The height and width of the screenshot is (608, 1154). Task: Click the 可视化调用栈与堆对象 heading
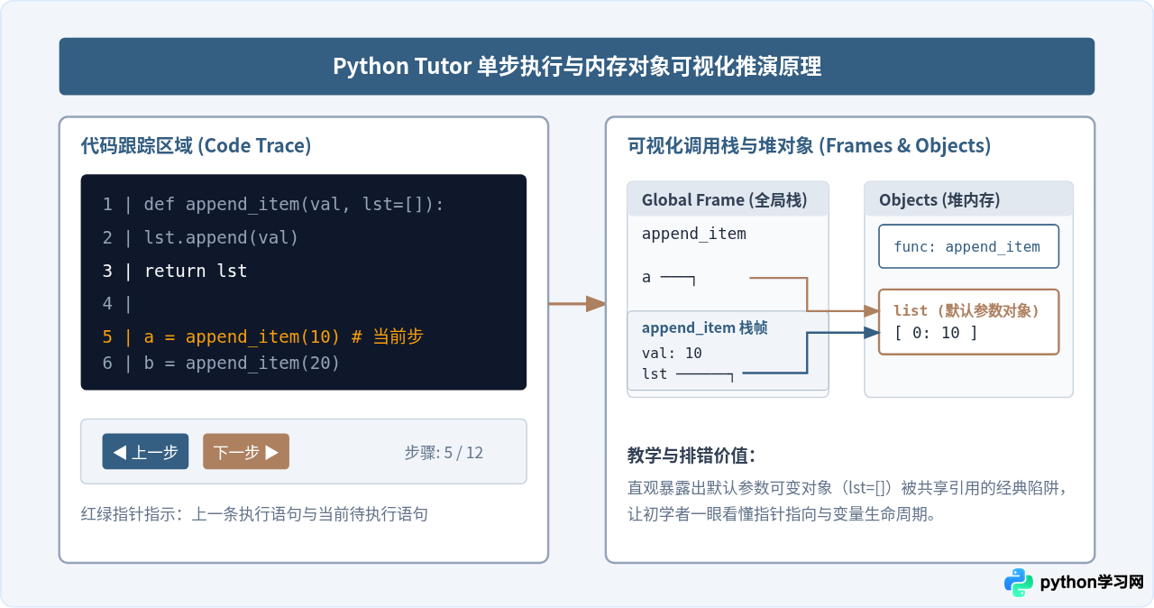(809, 145)
